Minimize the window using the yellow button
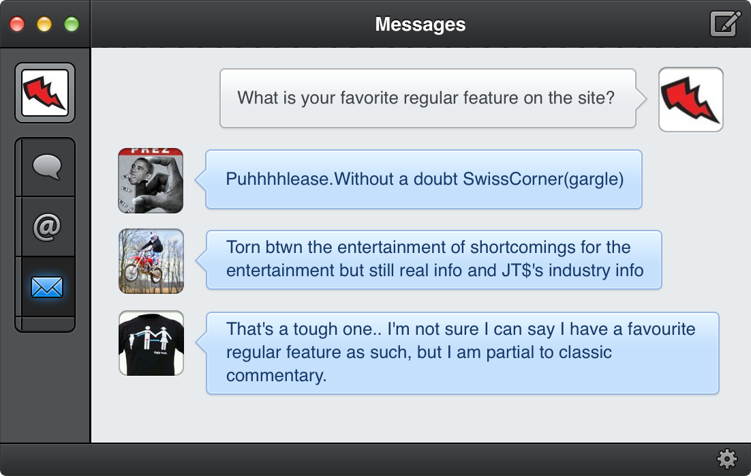Viewport: 751px width, 476px height. (x=44, y=25)
